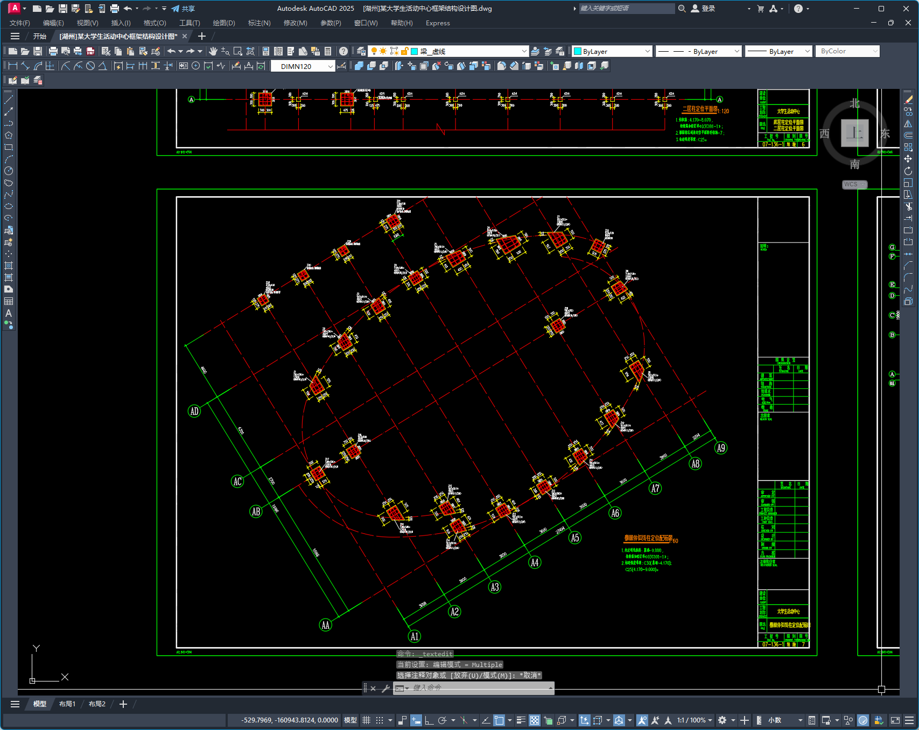Select the Multiline Text tool

(9, 313)
